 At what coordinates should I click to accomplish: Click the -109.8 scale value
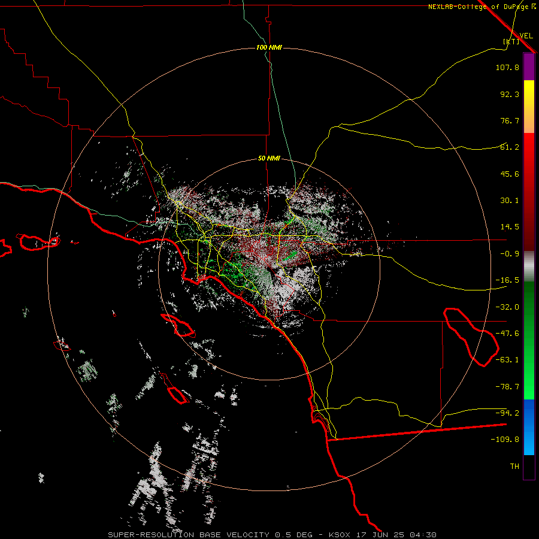(505, 440)
